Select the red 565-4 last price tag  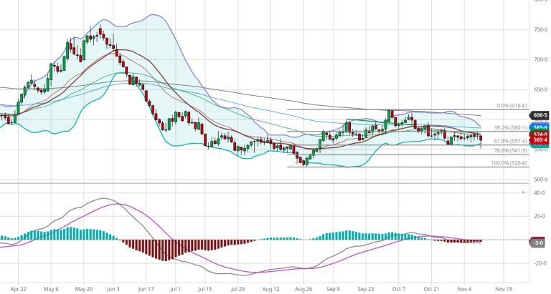tap(540, 141)
